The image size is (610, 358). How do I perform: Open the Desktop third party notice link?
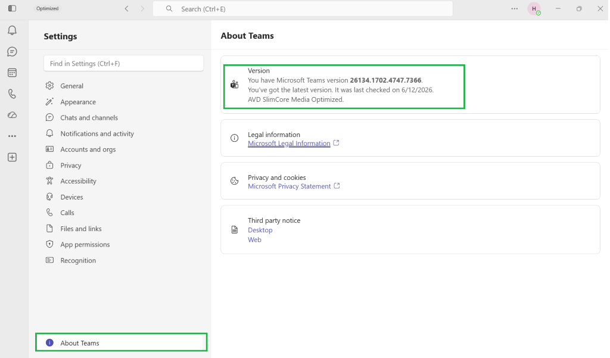click(260, 230)
